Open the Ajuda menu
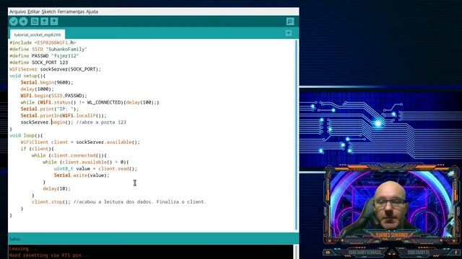Viewport: 462px width, 259px height. click(x=92, y=12)
